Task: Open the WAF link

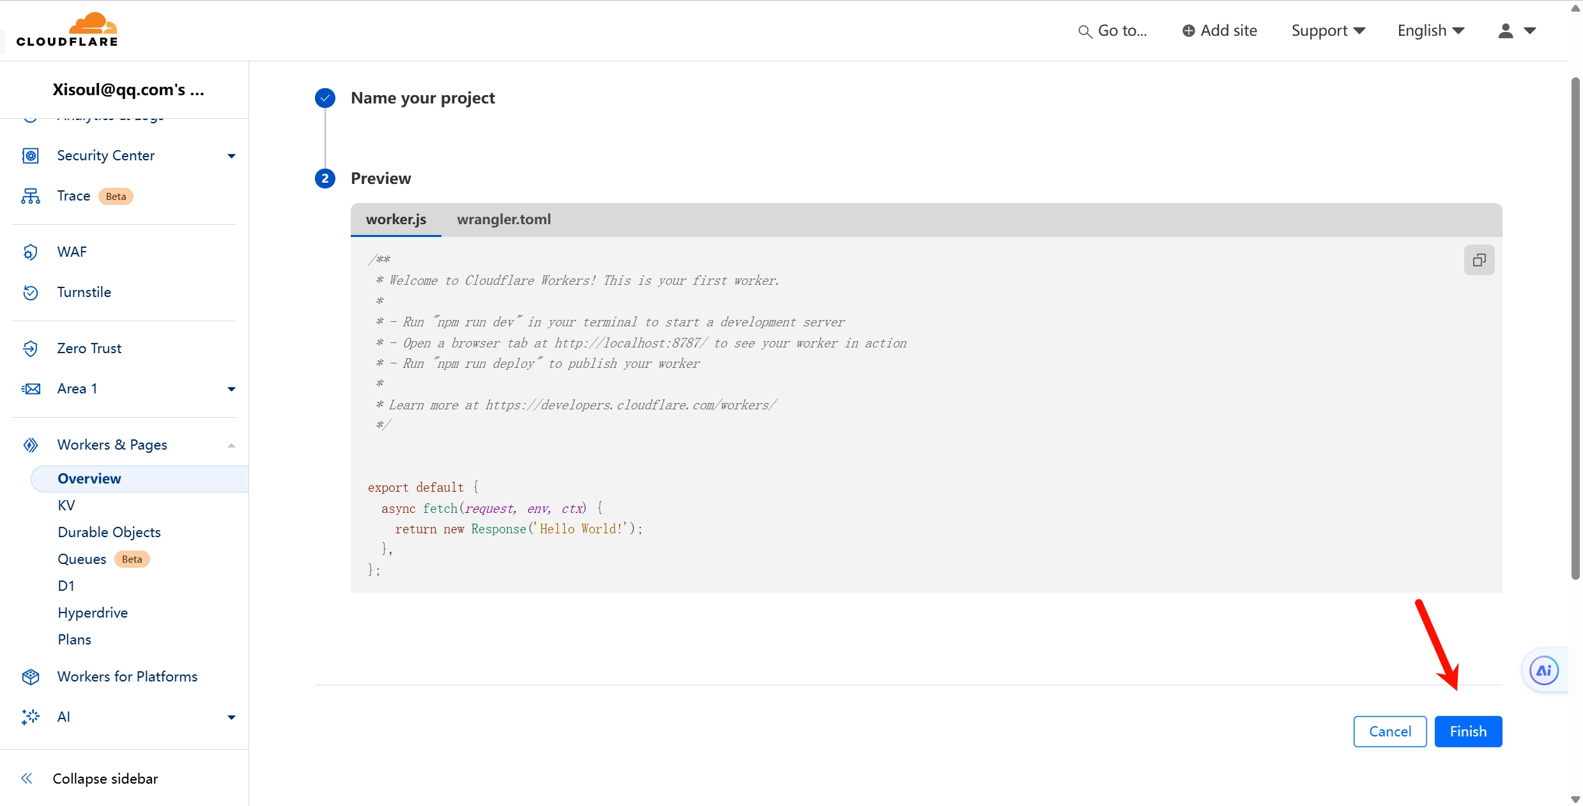Action: click(x=72, y=252)
